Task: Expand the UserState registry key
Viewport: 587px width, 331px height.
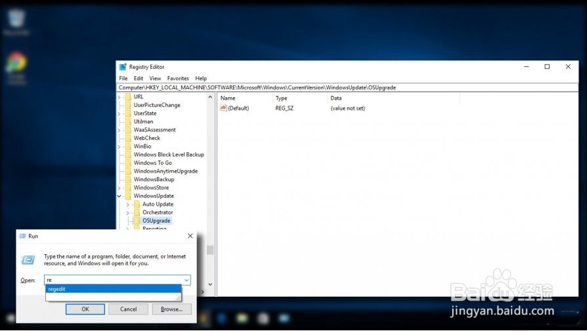Action: click(x=120, y=114)
